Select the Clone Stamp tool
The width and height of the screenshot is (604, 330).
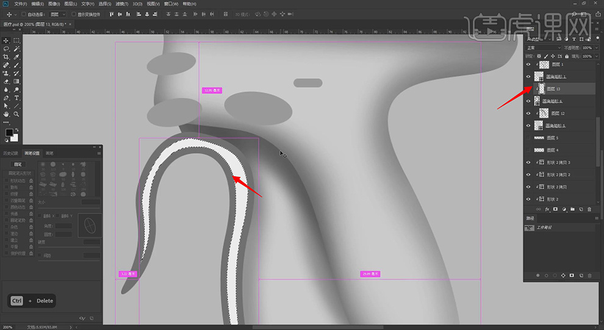pyautogui.click(x=5, y=73)
